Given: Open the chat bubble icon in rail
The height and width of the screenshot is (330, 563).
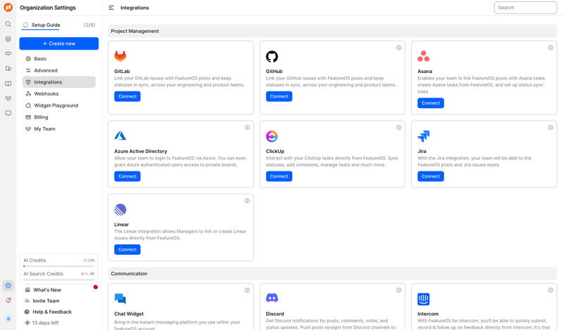Looking at the screenshot, I should click(8, 113).
